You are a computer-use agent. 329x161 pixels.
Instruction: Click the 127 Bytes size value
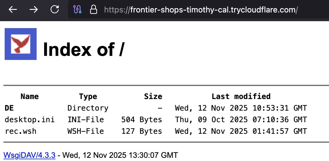tap(142, 131)
